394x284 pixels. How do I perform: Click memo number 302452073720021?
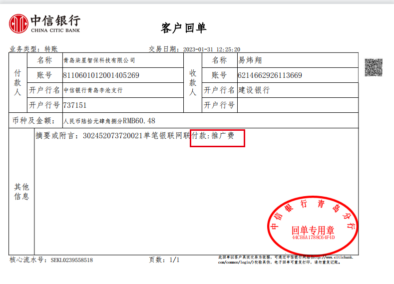coord(113,136)
